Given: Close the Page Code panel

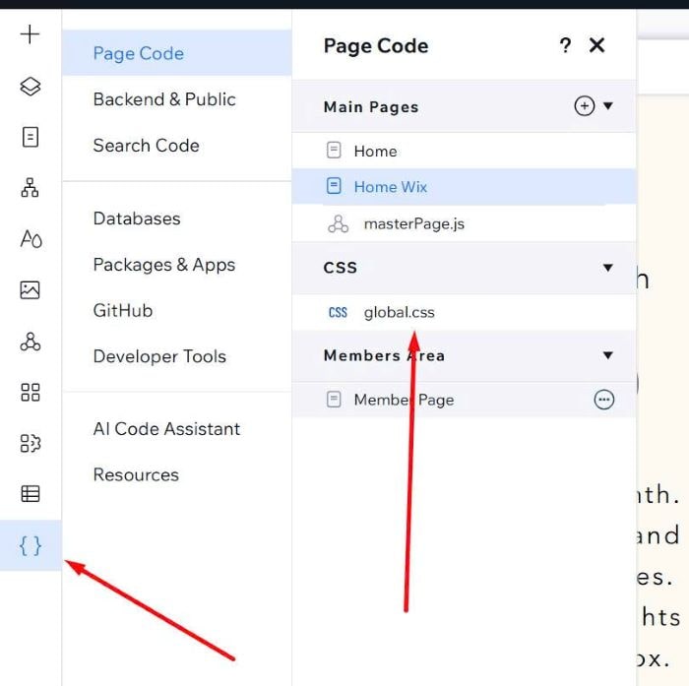Looking at the screenshot, I should (x=596, y=45).
